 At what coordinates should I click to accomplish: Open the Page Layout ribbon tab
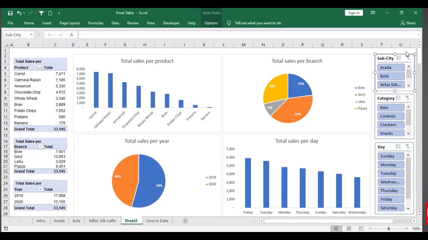(x=70, y=23)
